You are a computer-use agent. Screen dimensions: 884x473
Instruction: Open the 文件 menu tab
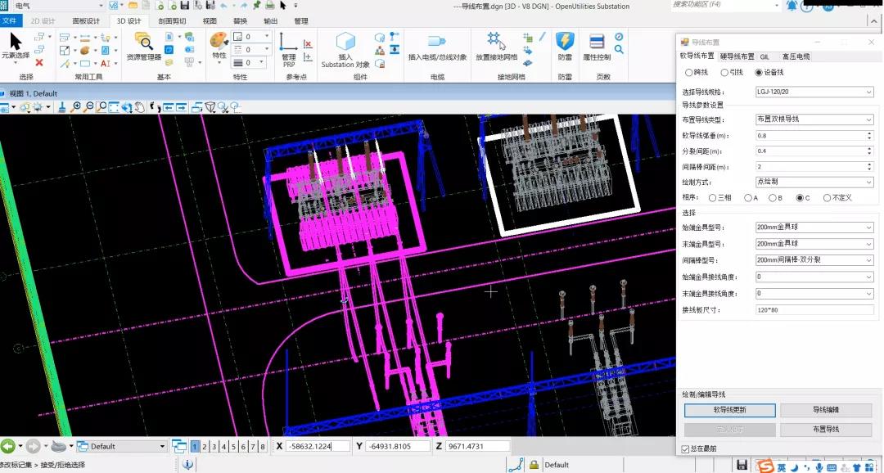[x=10, y=20]
